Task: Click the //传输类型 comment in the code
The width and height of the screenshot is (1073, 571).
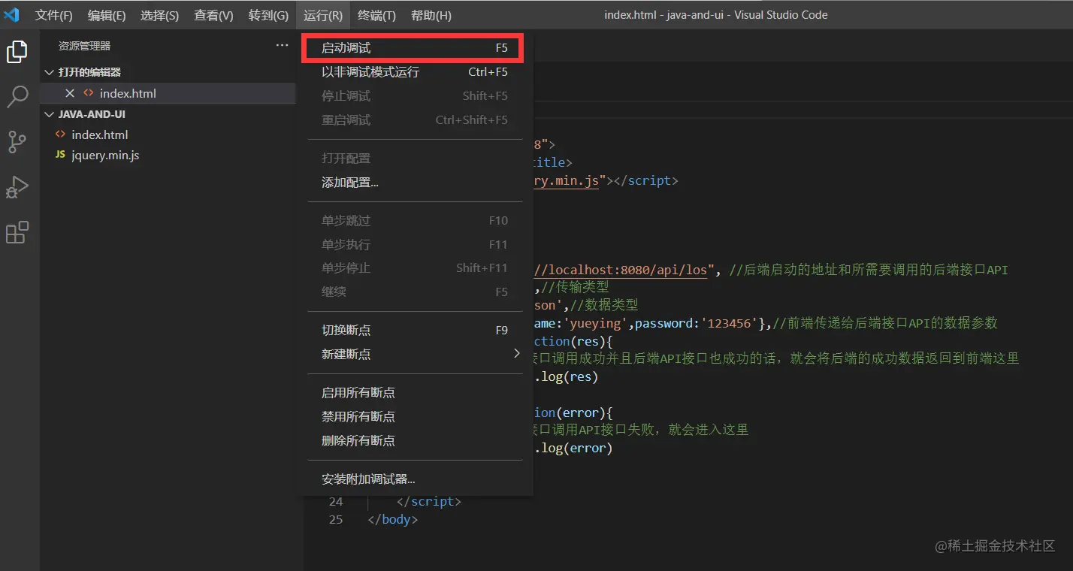Action: point(575,288)
